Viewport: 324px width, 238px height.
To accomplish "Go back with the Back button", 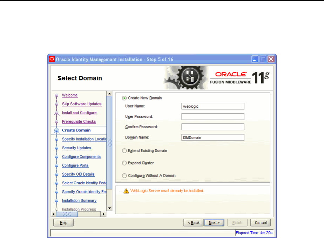I will point(194,223).
